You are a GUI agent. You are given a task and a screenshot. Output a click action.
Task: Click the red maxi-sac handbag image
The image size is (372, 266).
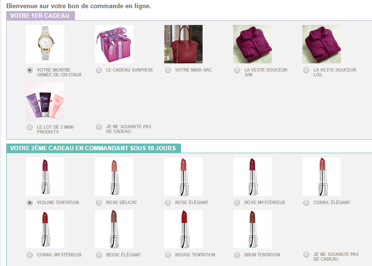click(183, 44)
